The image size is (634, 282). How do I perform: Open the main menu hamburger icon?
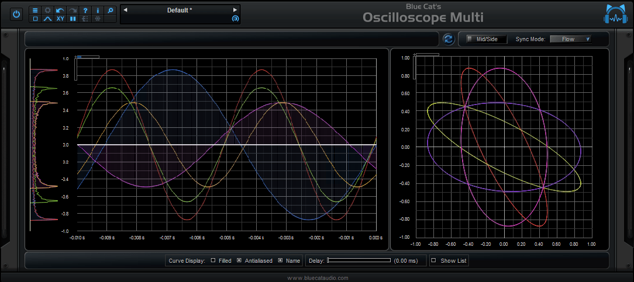[x=35, y=11]
